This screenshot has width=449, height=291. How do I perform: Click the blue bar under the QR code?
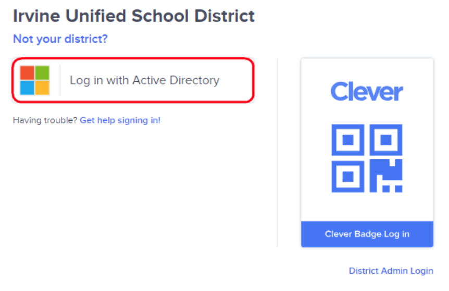click(x=367, y=234)
